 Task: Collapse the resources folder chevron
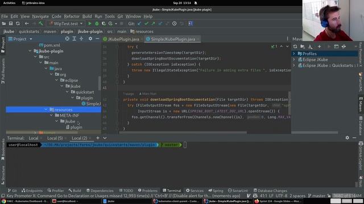46,109
